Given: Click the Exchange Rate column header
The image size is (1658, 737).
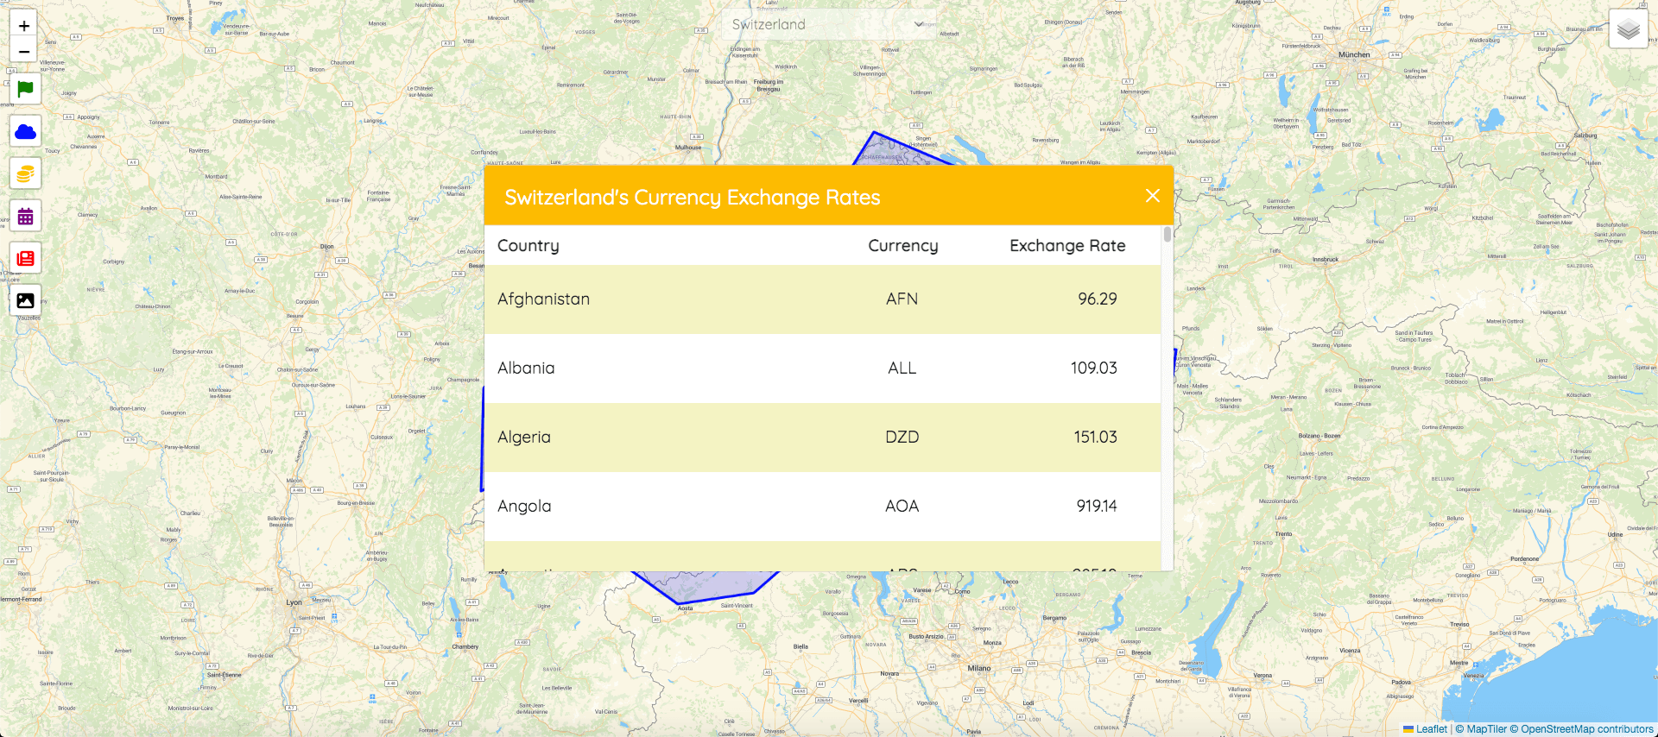Looking at the screenshot, I should 1066,246.
